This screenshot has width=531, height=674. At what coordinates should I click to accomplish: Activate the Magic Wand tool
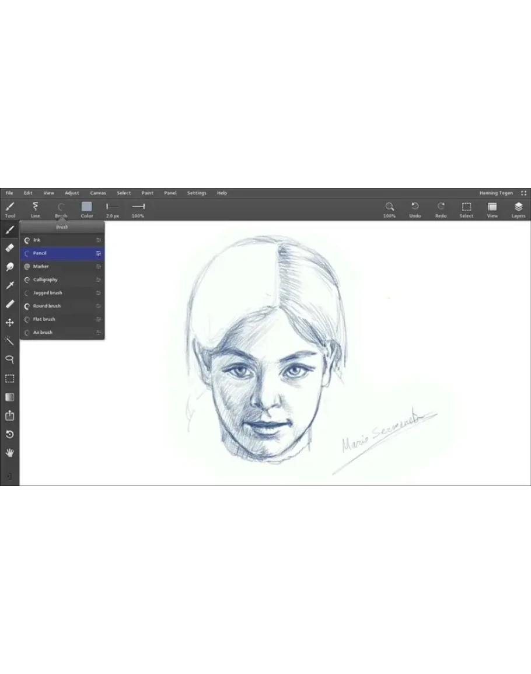click(x=9, y=341)
